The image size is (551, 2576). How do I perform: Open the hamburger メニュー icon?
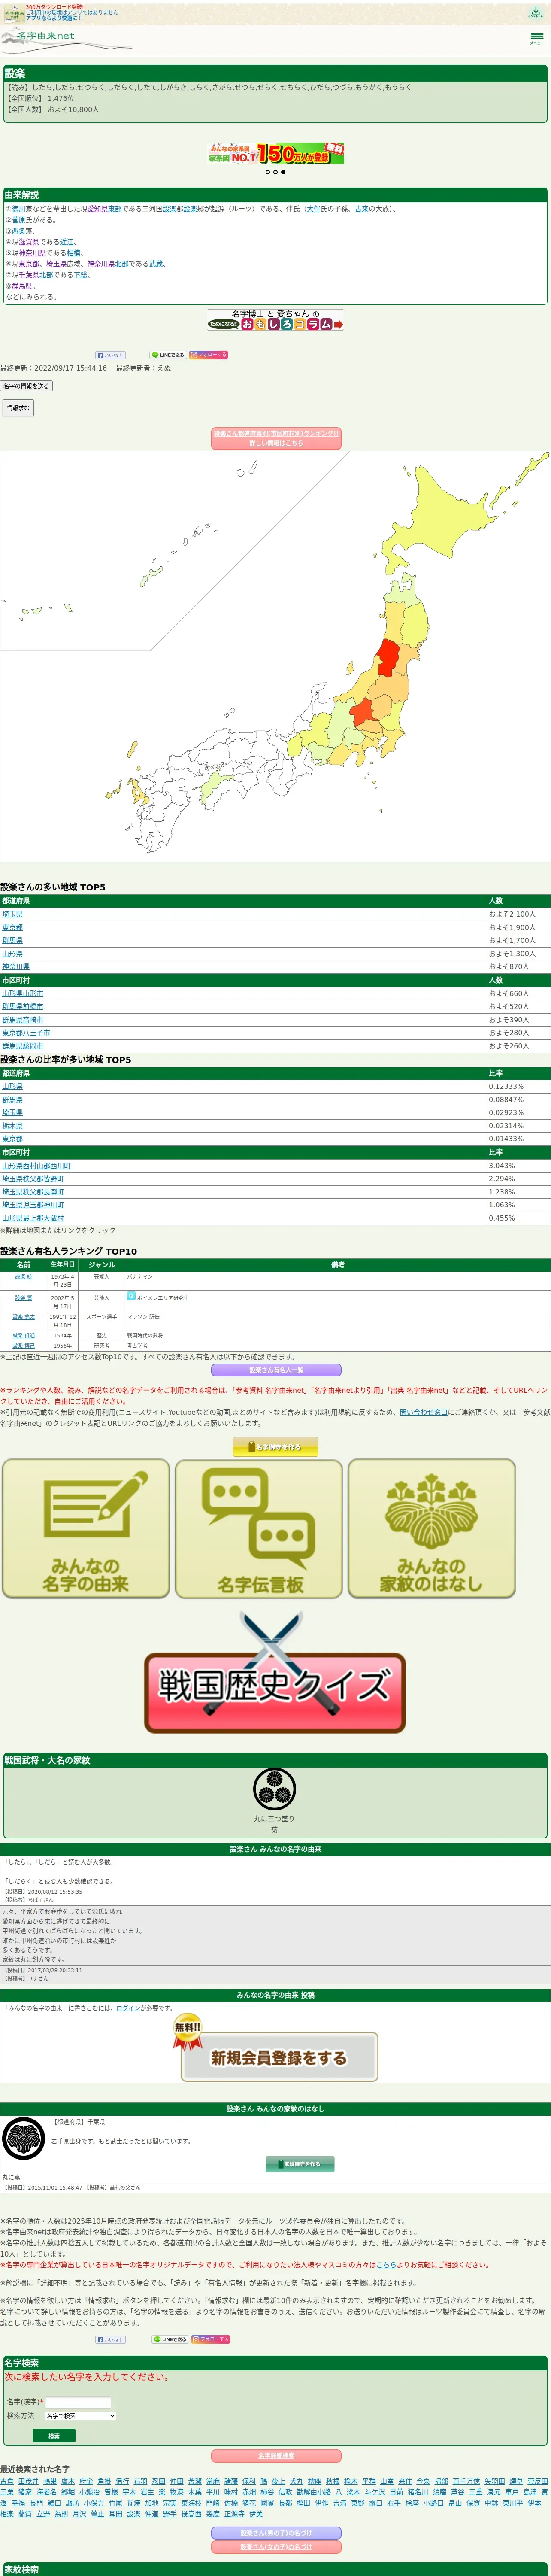click(x=537, y=38)
